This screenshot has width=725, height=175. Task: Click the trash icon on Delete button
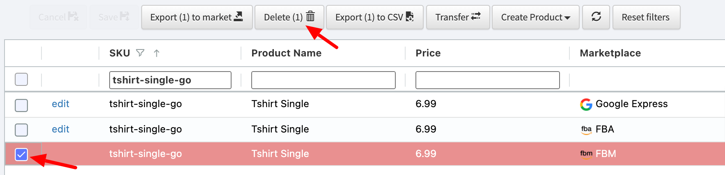click(x=310, y=16)
